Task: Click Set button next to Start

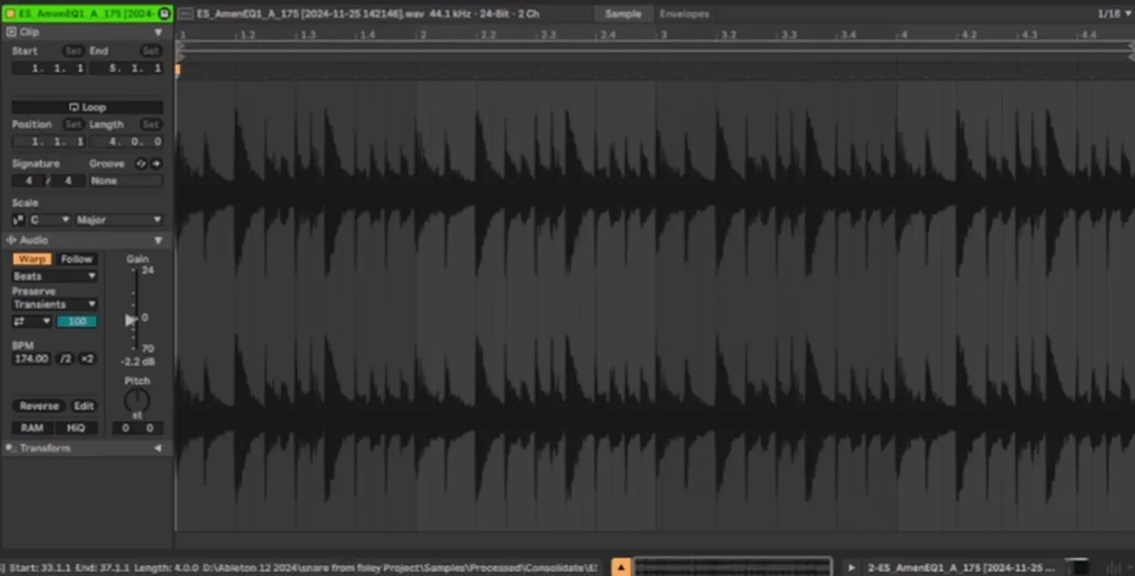Action: point(74,51)
